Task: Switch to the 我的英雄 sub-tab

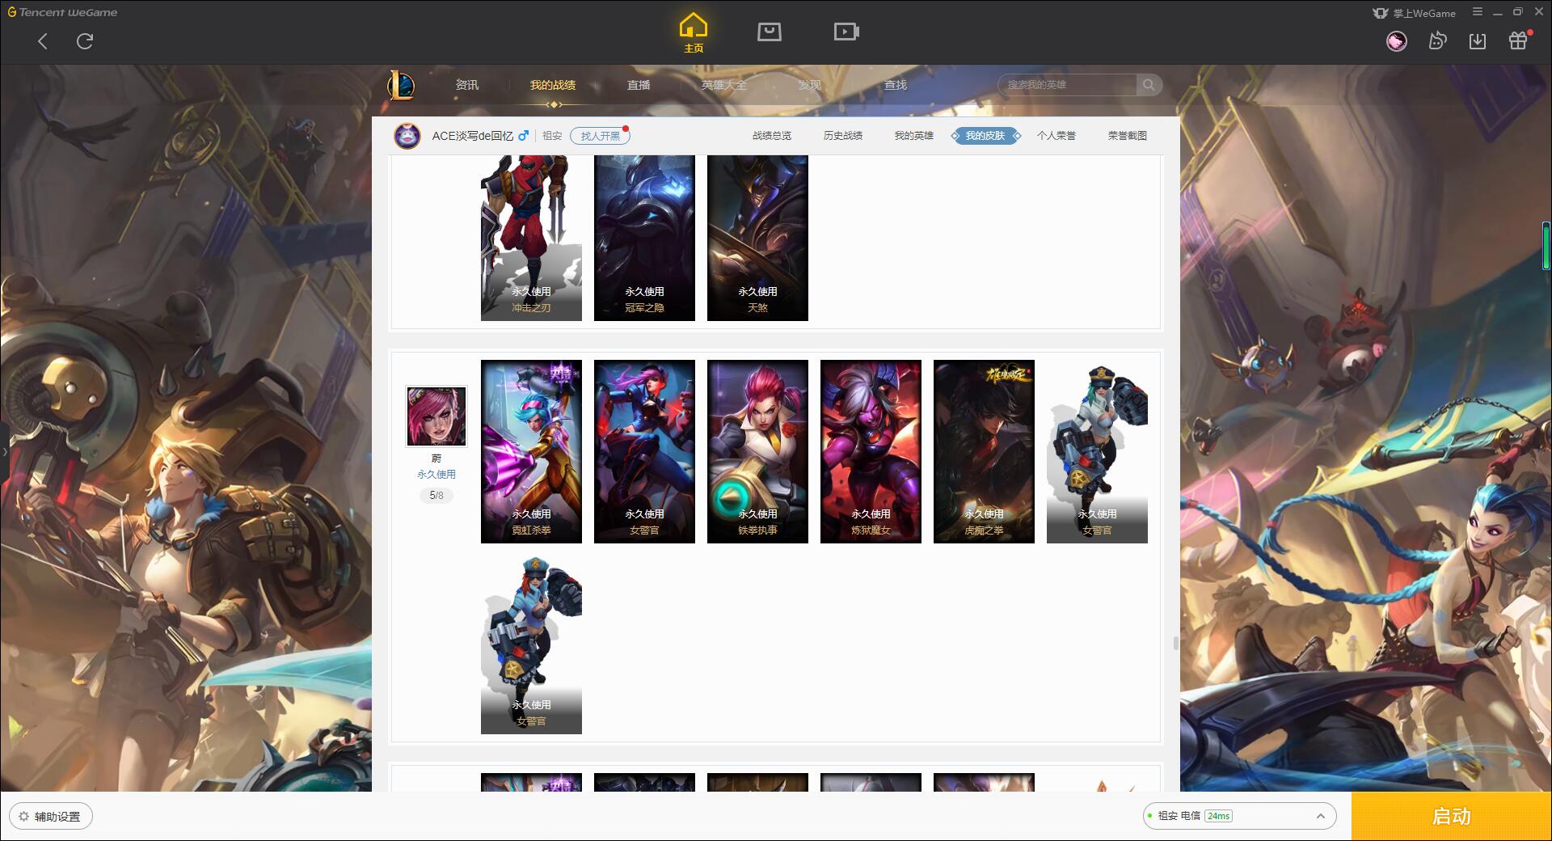Action: [914, 136]
